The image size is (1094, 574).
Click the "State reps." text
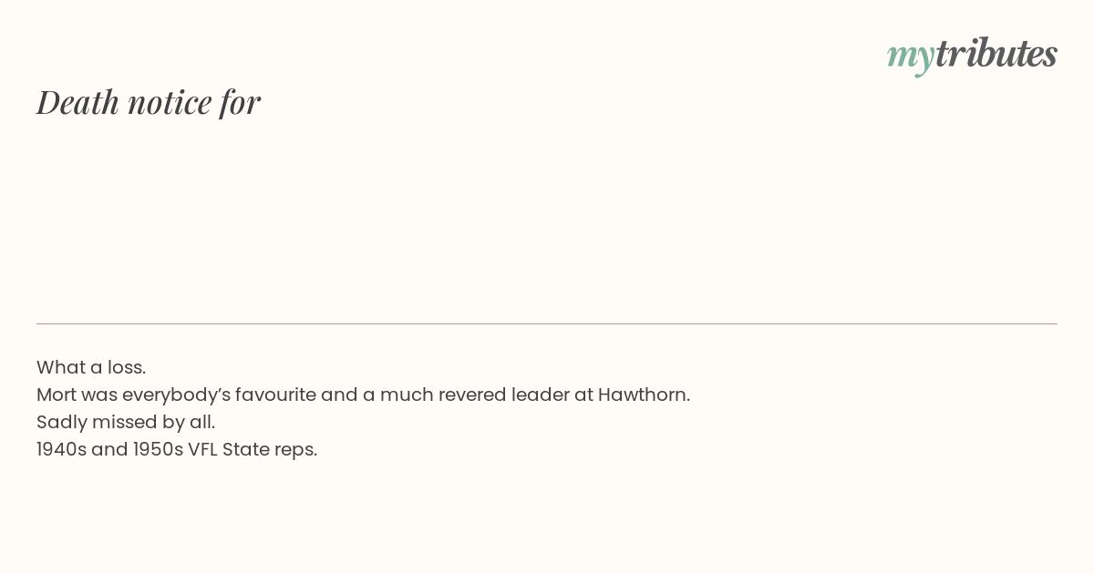point(270,450)
